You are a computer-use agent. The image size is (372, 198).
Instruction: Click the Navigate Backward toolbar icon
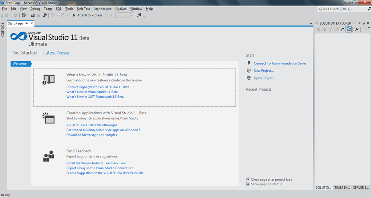[7, 15]
